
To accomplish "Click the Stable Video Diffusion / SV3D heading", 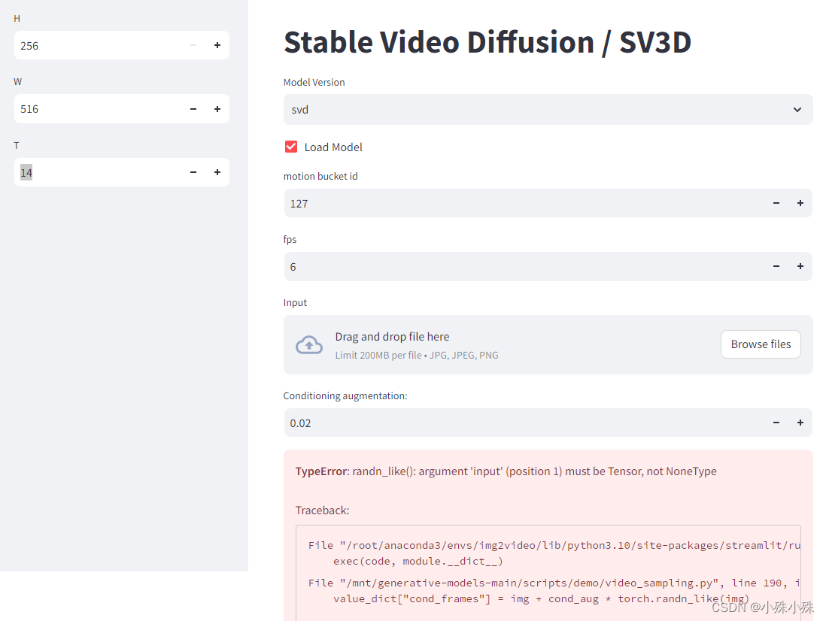I will pyautogui.click(x=487, y=42).
